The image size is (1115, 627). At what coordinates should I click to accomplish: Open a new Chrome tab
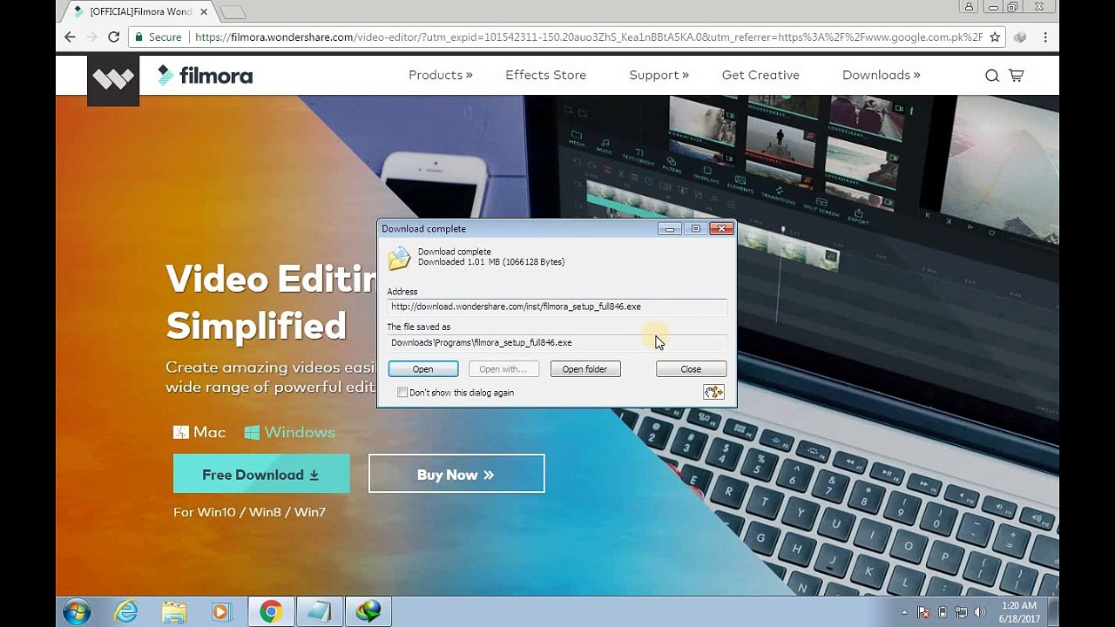pyautogui.click(x=232, y=12)
